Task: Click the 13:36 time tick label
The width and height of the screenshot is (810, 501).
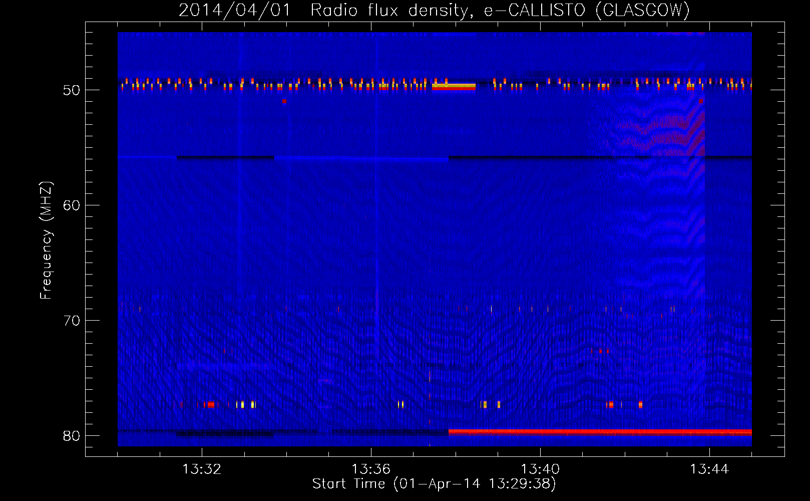Action: tap(371, 469)
